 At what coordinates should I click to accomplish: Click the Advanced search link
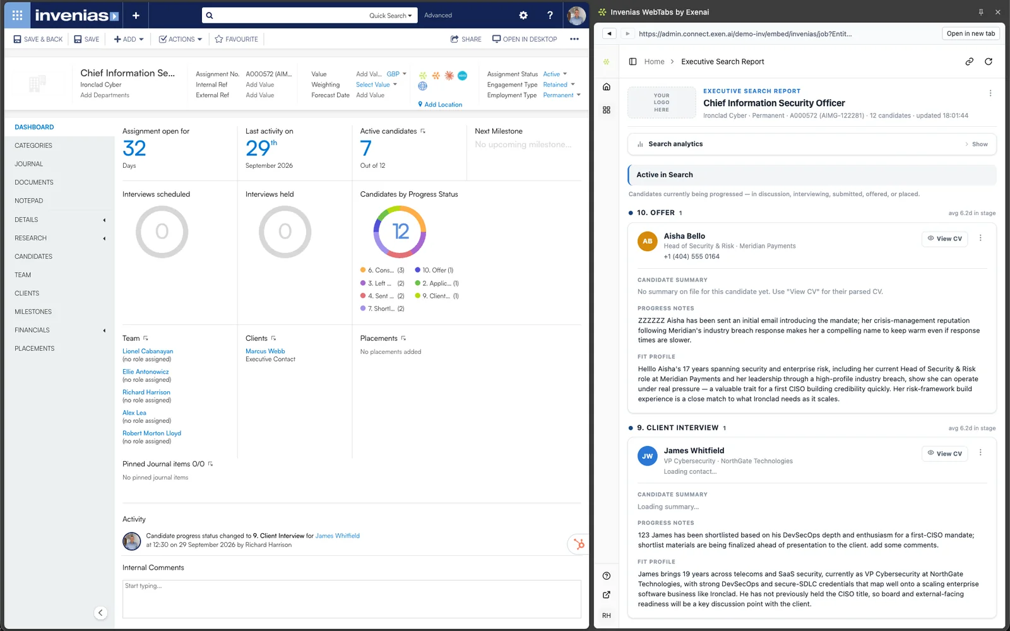438,15
